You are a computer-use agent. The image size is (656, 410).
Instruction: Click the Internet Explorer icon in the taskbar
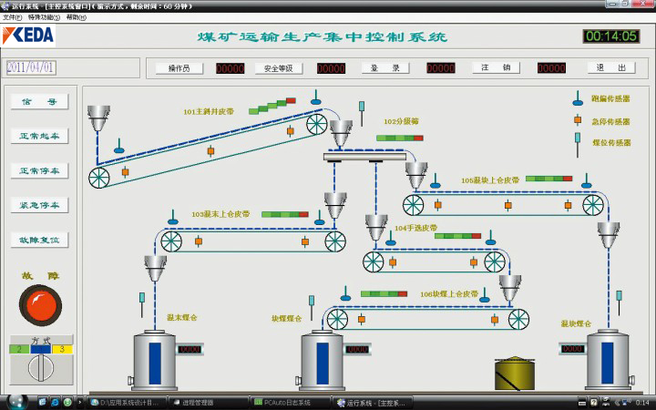point(55,402)
